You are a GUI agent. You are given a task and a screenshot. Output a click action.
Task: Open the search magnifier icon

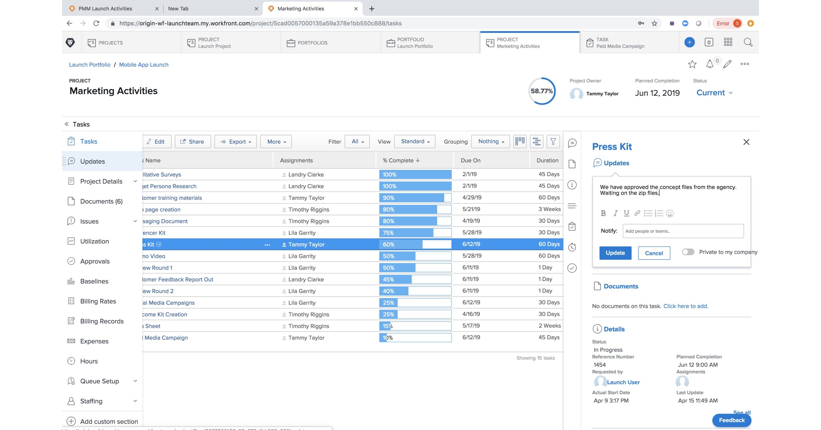click(x=748, y=42)
